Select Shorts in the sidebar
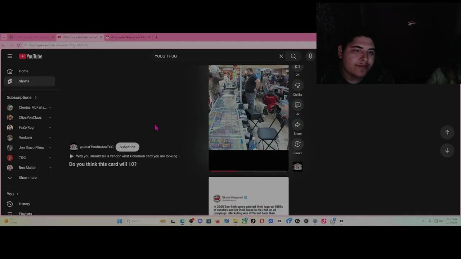 [x=30, y=81]
